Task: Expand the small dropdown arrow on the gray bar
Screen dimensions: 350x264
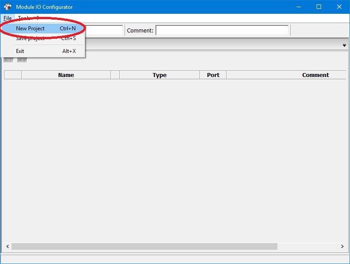Action: coord(344,45)
